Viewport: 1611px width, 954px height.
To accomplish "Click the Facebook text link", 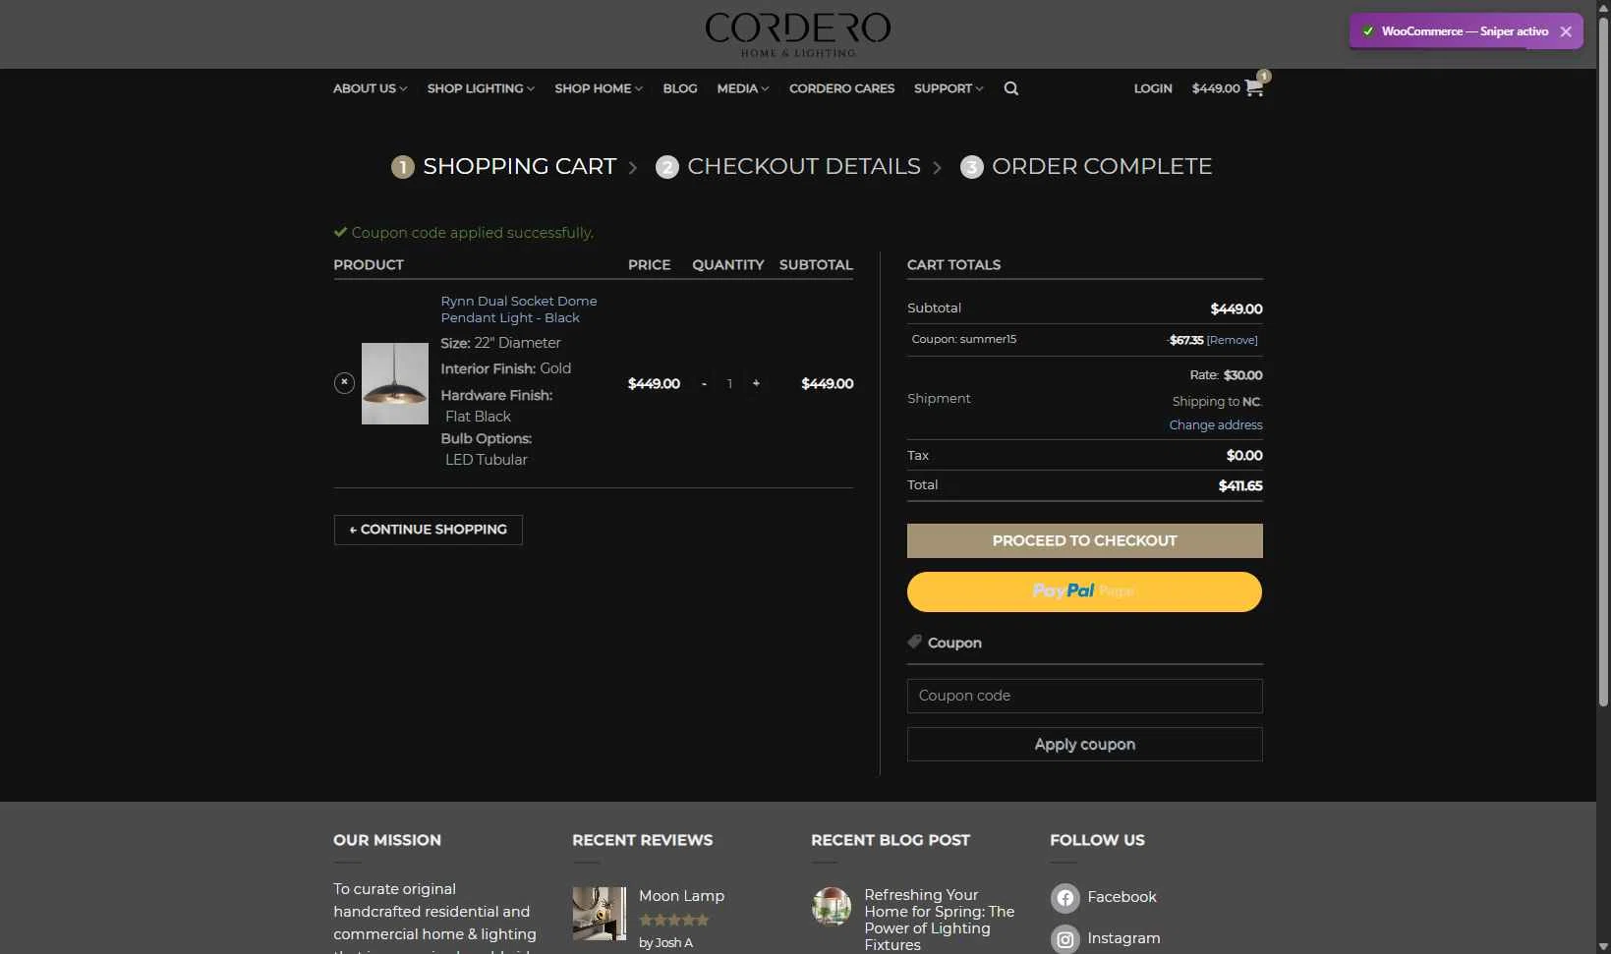I will click(1122, 898).
